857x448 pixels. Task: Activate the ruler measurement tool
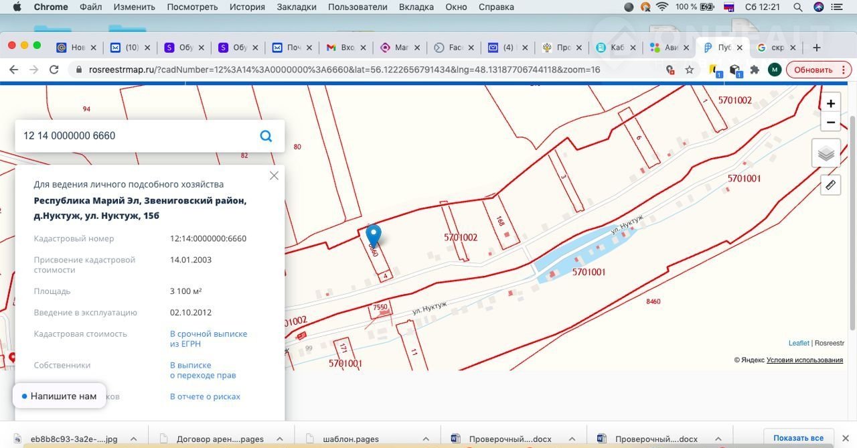(830, 185)
